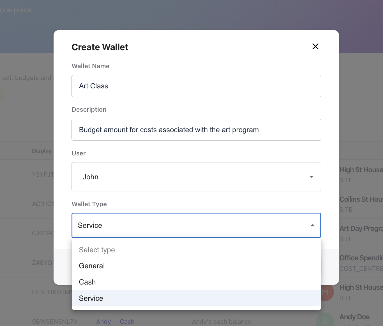Screen dimensions: 383x326
Task: Click the User dropdown arrow icon
Action: pos(312,177)
